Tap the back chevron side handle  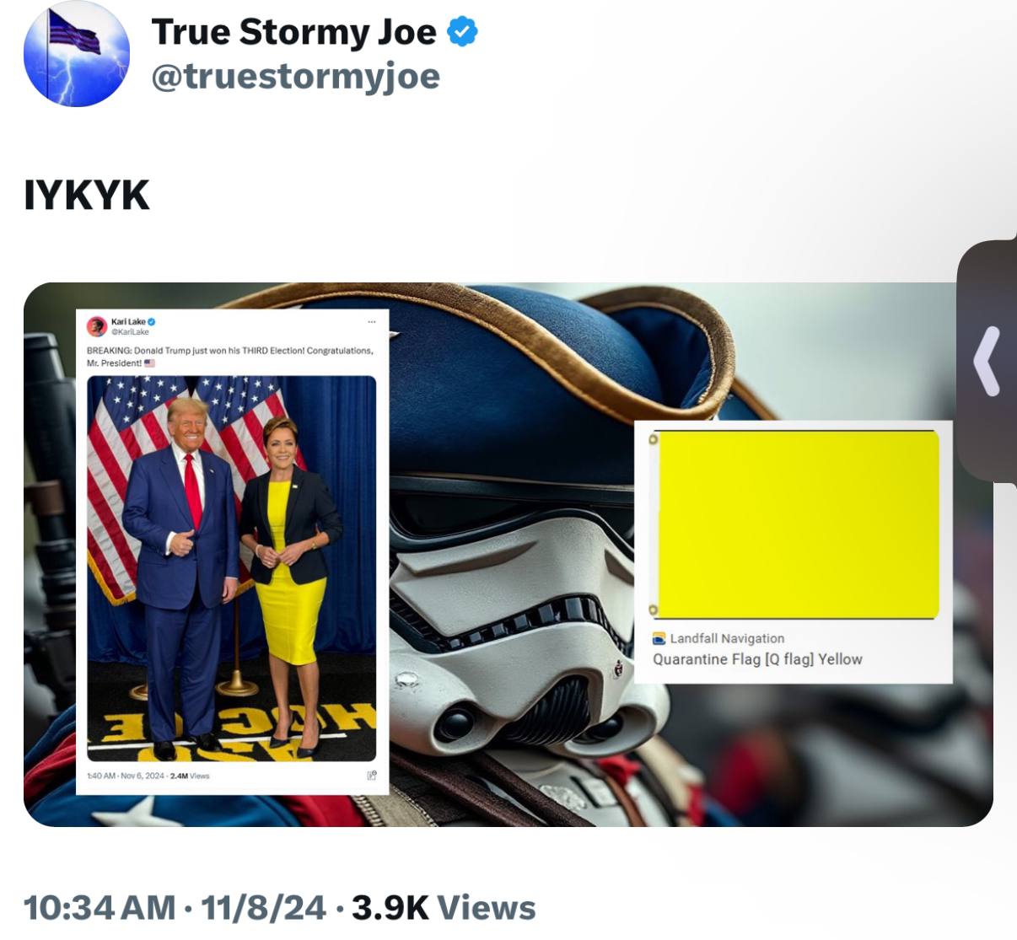pos(987,361)
